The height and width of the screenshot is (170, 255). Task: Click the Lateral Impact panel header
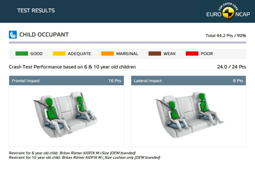[188, 80]
